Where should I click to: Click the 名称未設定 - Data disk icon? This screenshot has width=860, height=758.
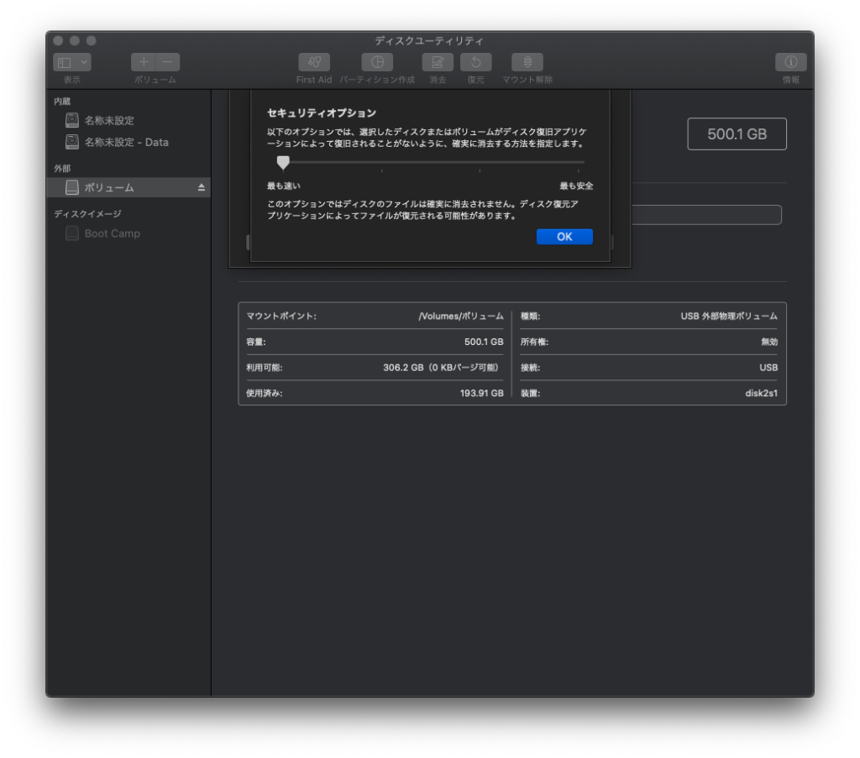72,142
